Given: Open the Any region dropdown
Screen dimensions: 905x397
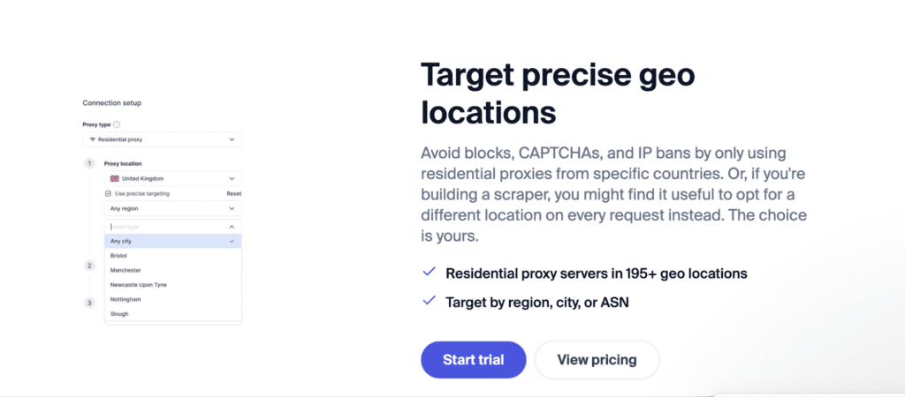Looking at the screenshot, I should 173,208.
